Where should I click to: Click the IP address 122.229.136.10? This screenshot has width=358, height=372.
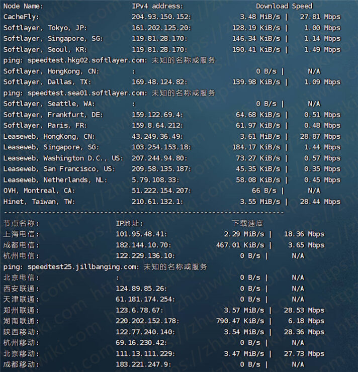[145, 256]
